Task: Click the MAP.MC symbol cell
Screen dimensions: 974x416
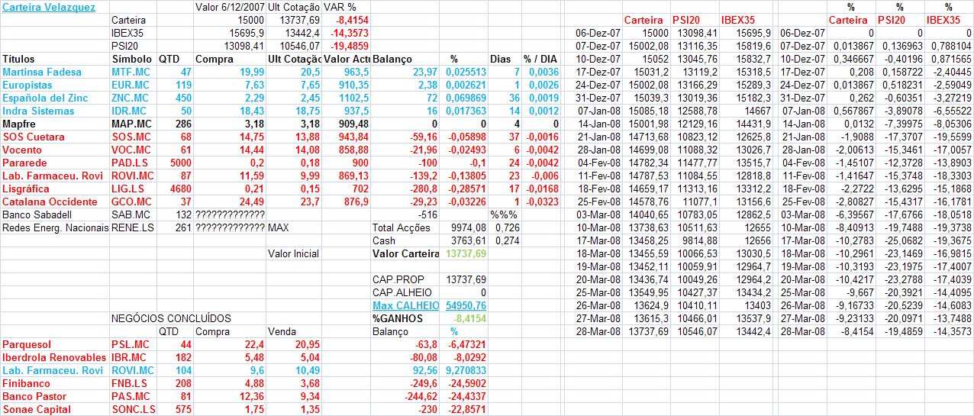Action: click(131, 124)
